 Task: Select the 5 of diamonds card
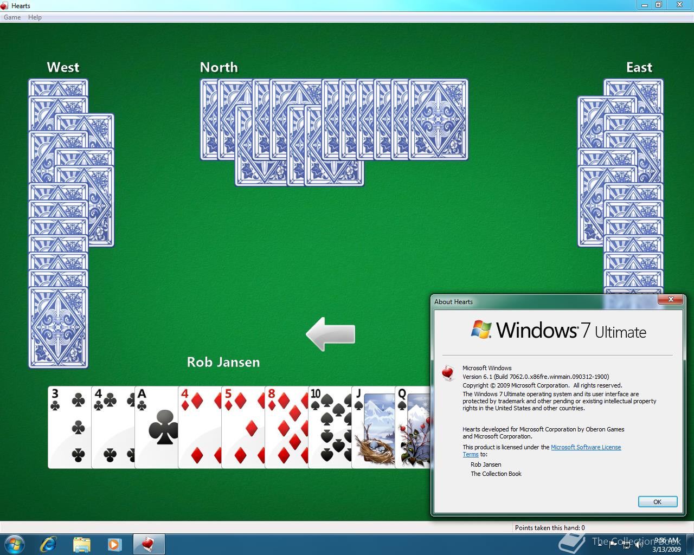pos(243,427)
